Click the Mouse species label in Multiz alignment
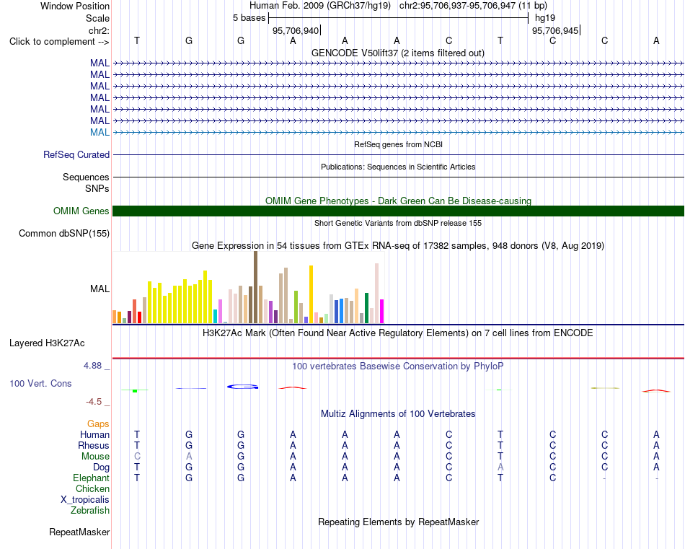685x549 pixels. [95, 457]
